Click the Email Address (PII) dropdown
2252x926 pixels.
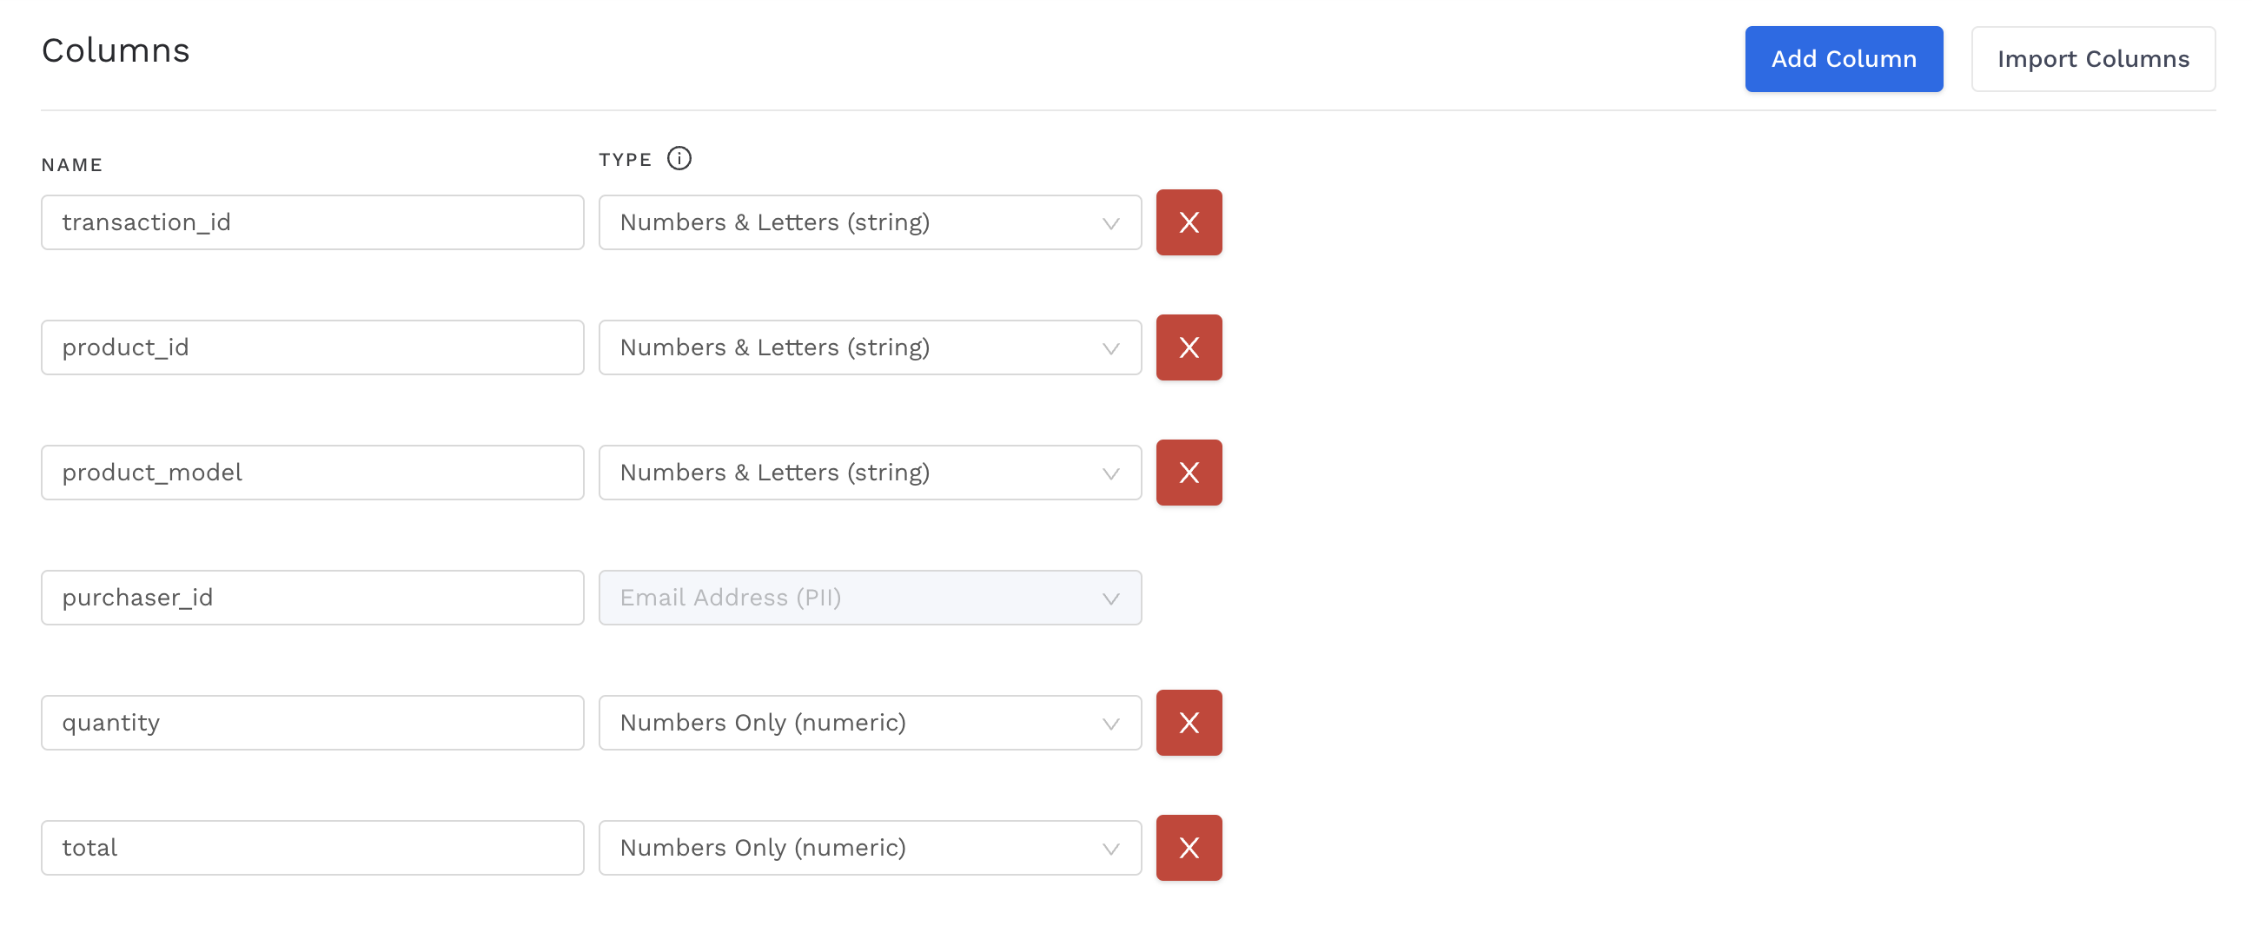(x=869, y=598)
